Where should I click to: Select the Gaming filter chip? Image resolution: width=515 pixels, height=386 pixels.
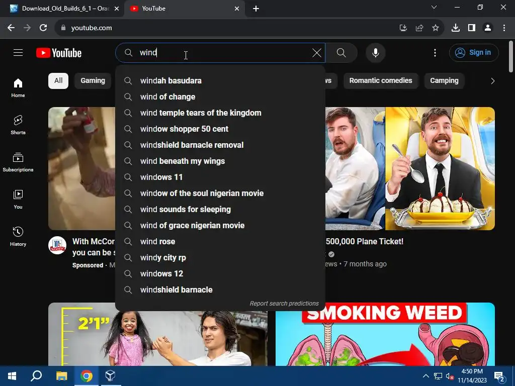coord(93,81)
